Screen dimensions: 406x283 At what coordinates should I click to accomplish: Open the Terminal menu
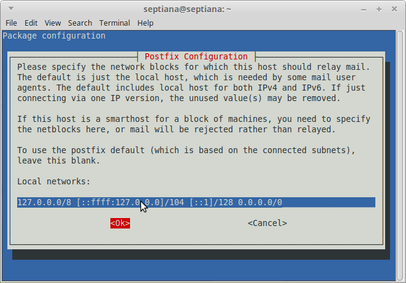click(x=115, y=23)
